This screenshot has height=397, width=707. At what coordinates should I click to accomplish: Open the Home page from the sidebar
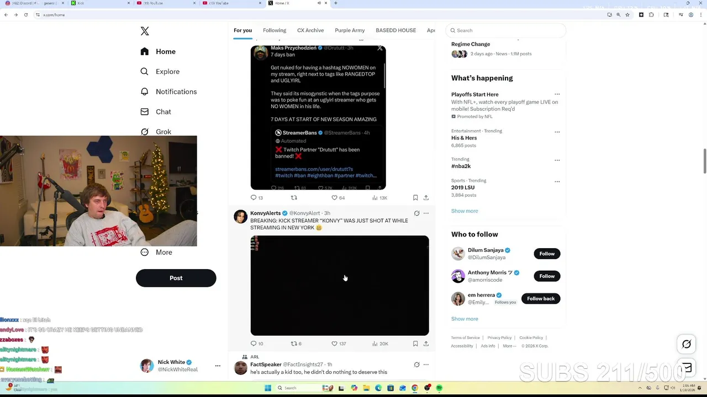[x=158, y=51]
